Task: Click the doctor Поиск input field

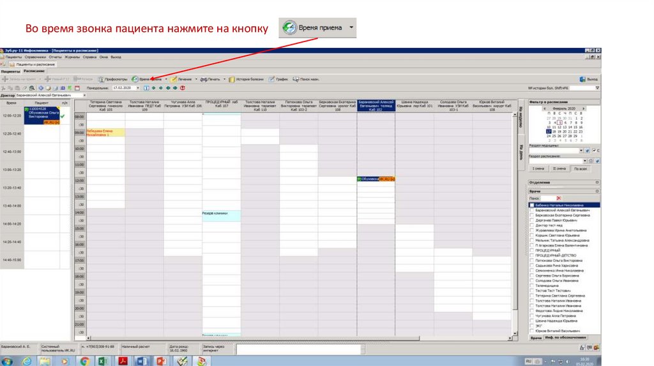Action: 548,198
